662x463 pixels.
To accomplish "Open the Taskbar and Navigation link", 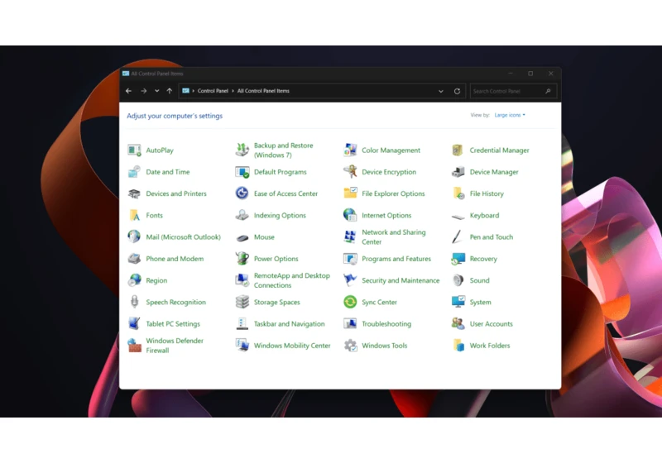I will [289, 324].
